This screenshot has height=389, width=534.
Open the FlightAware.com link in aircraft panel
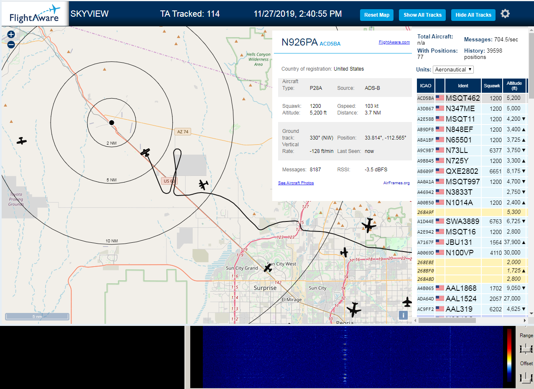point(394,42)
